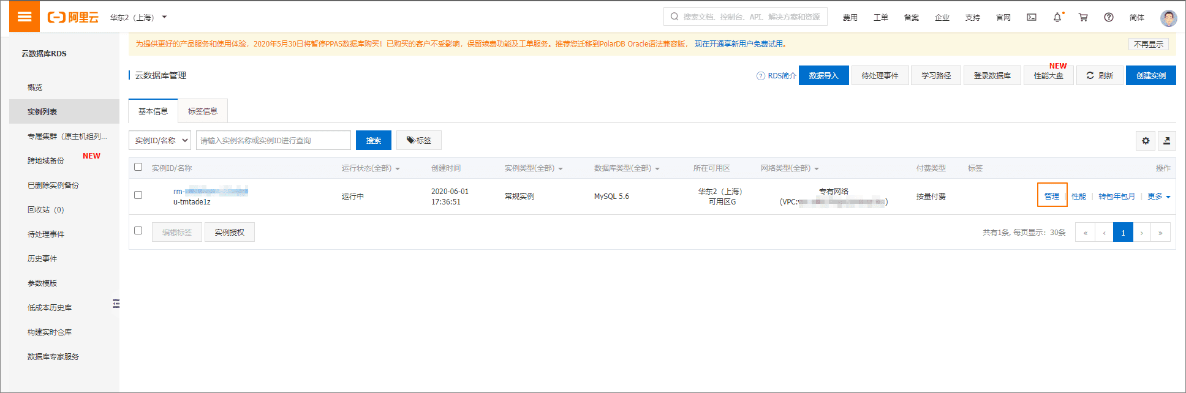
Task: Click the 学习路径 button
Action: coord(936,75)
